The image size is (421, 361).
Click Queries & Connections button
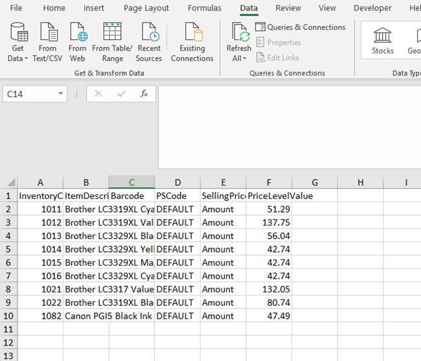coord(301,27)
